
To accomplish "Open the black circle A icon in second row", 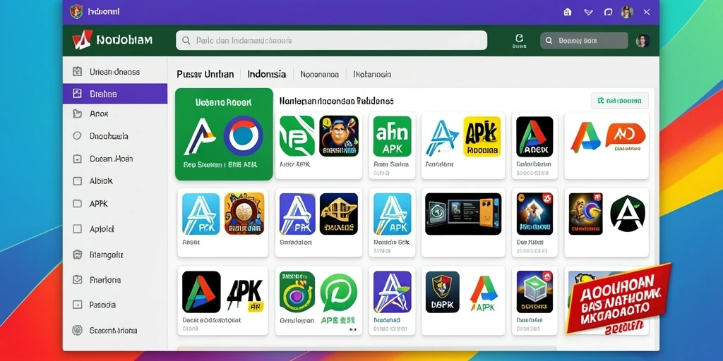I will coord(628,213).
